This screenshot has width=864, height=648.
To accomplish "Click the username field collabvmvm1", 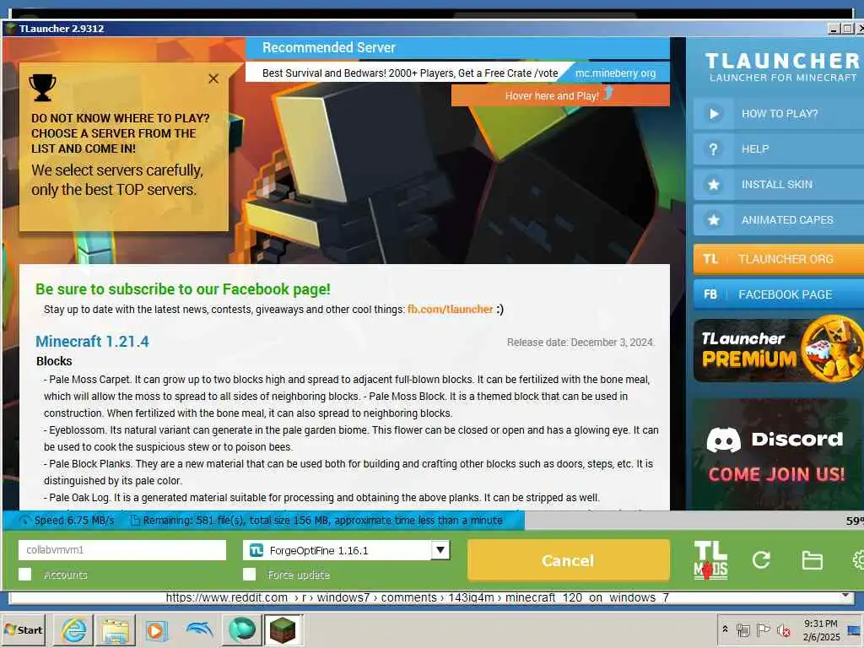I will pyautogui.click(x=121, y=550).
